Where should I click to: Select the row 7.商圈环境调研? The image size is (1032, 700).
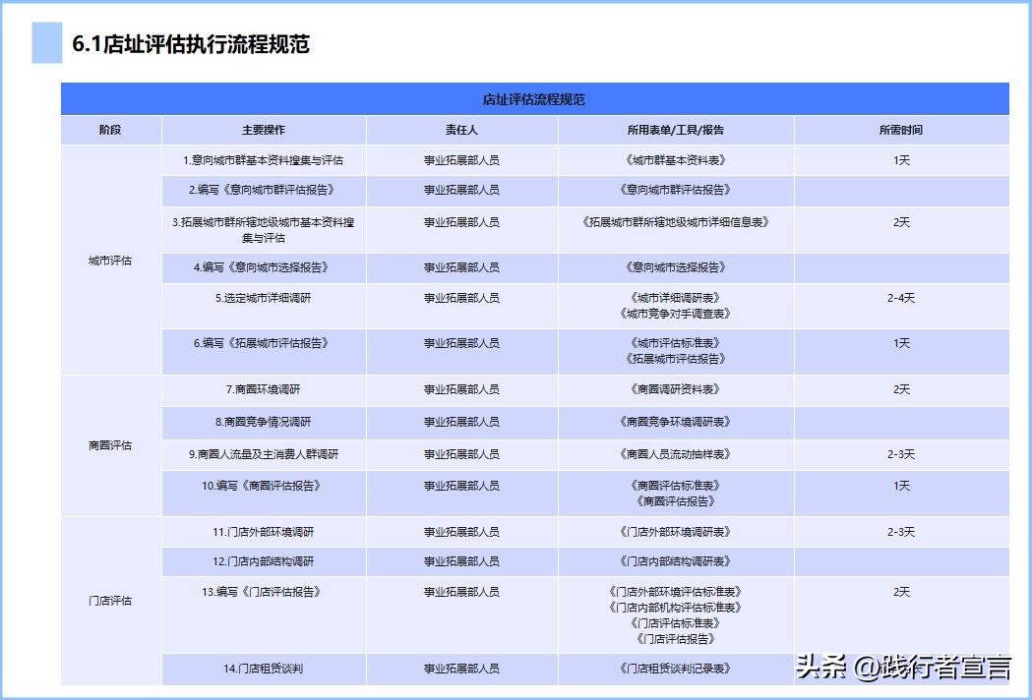click(264, 389)
